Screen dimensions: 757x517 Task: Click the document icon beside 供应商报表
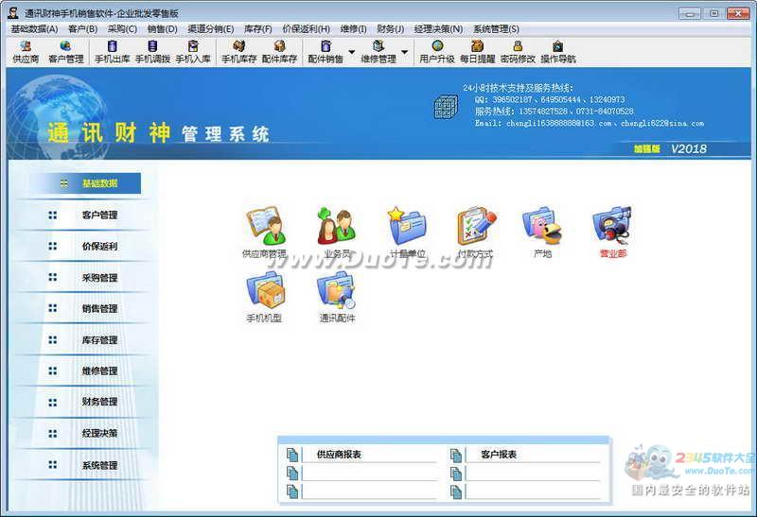292,455
